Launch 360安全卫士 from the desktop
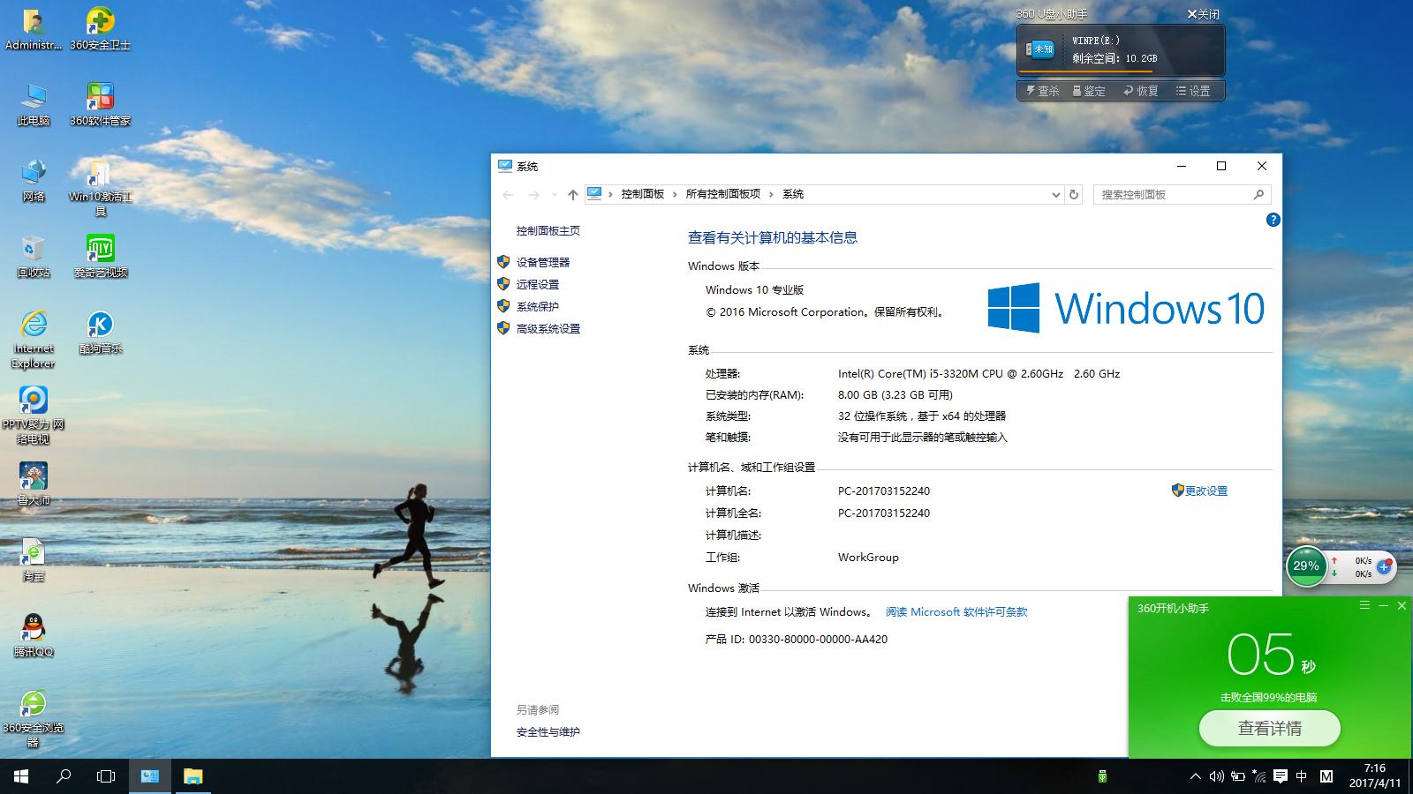Viewport: 1413px width, 794px height. coord(101,28)
